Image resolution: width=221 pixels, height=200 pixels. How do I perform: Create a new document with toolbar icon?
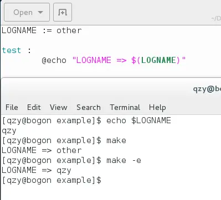click(63, 12)
